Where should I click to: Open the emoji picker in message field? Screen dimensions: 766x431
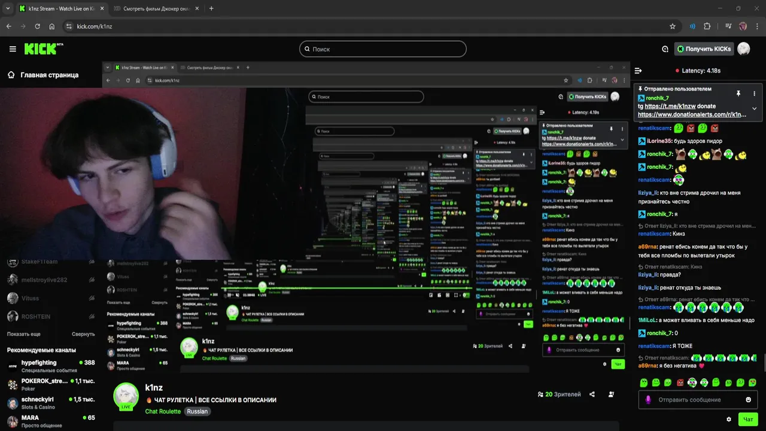749,400
